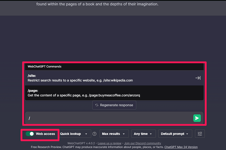
Task: Click the WebChatGPT v.4.0.2 version text
Action: coord(81,143)
